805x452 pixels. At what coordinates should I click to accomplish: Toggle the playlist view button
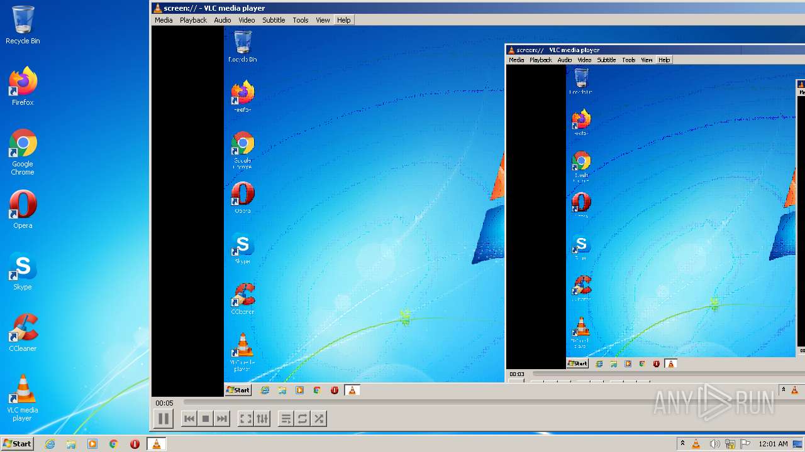pyautogui.click(x=286, y=419)
